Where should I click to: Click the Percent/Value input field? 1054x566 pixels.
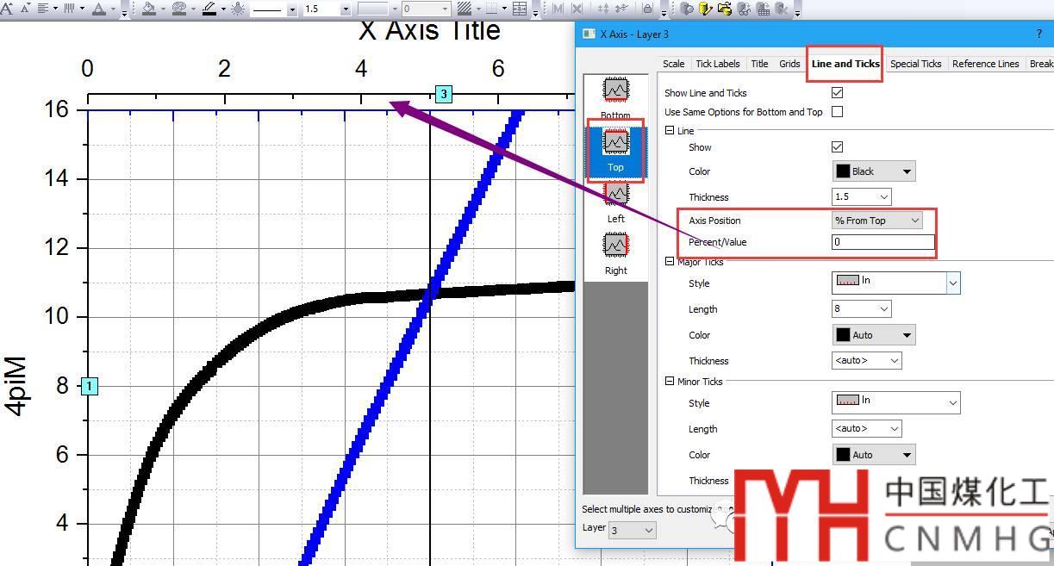(x=883, y=242)
